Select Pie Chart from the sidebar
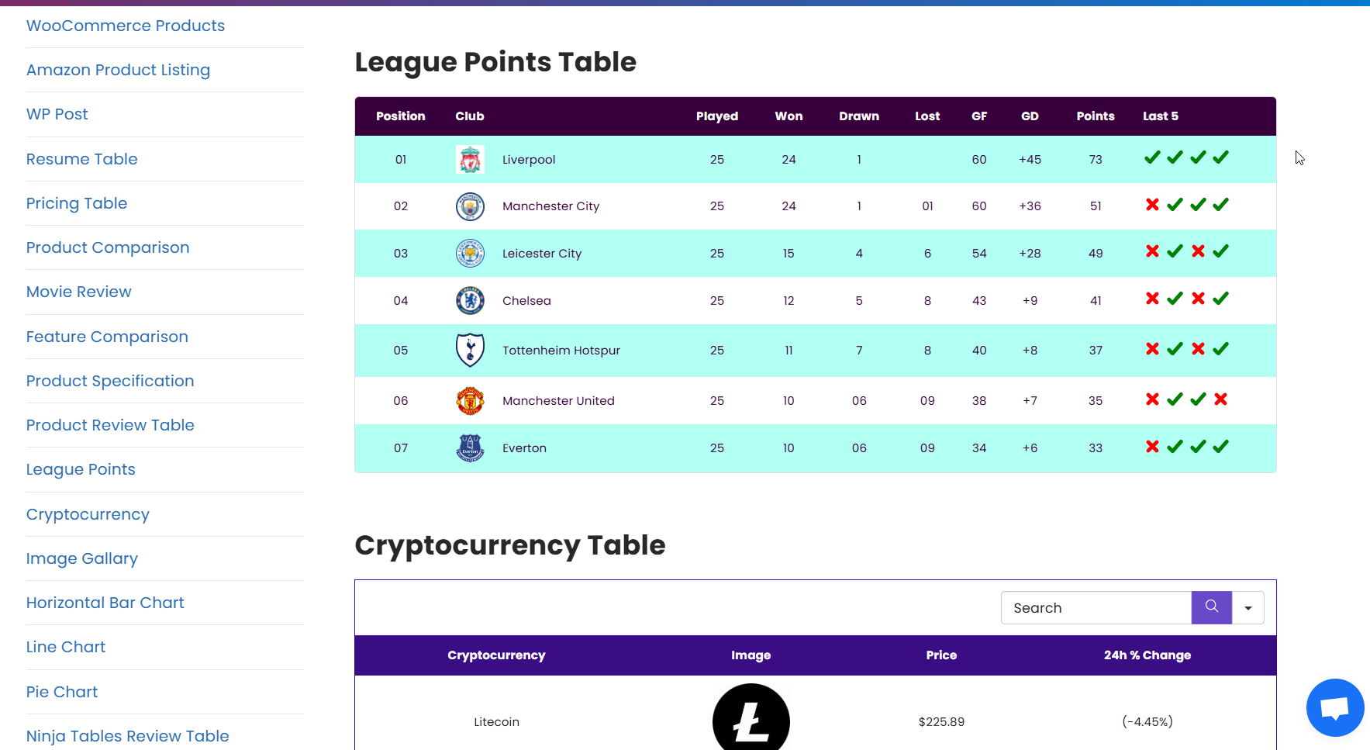The image size is (1370, 750). (x=61, y=692)
